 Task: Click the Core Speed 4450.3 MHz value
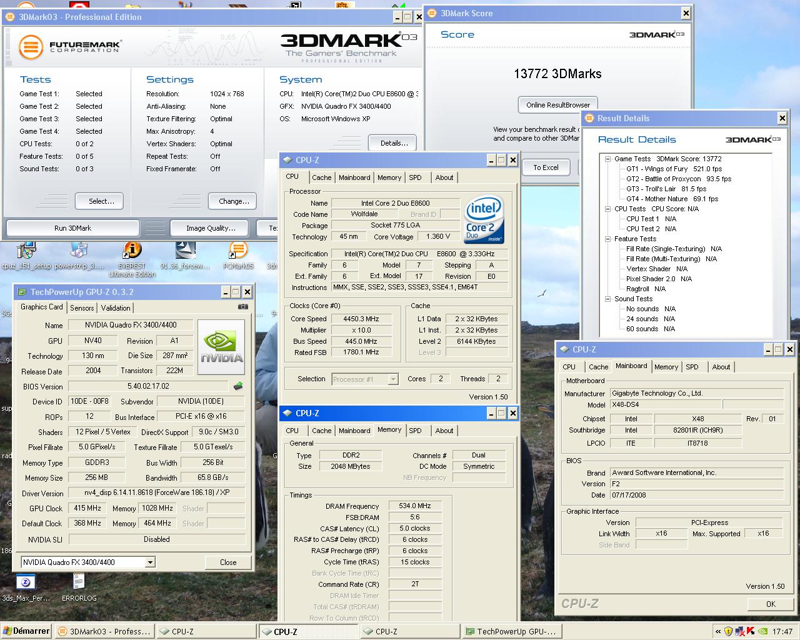pos(361,319)
